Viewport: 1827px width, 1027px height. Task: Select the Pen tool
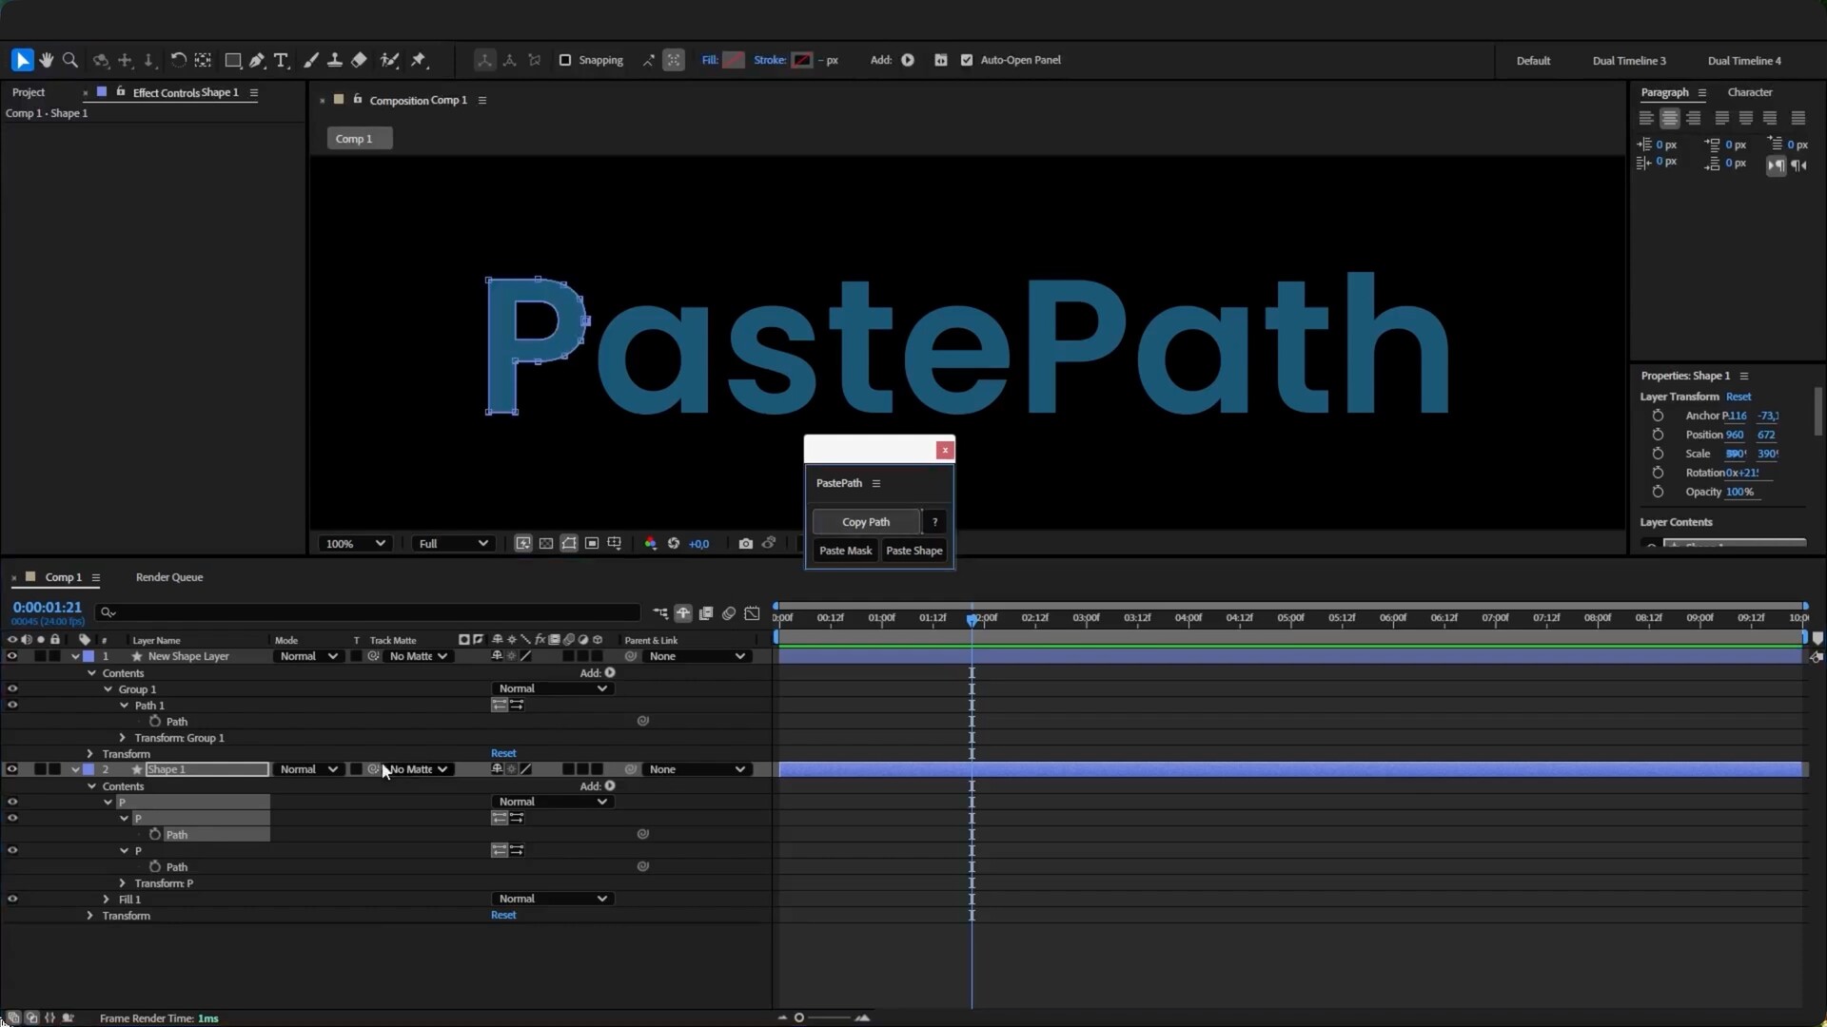[257, 59]
